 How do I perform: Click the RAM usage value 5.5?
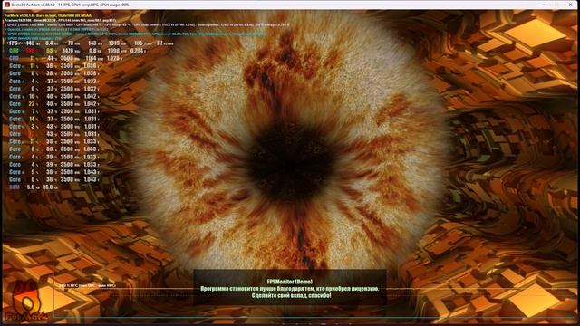coord(31,187)
